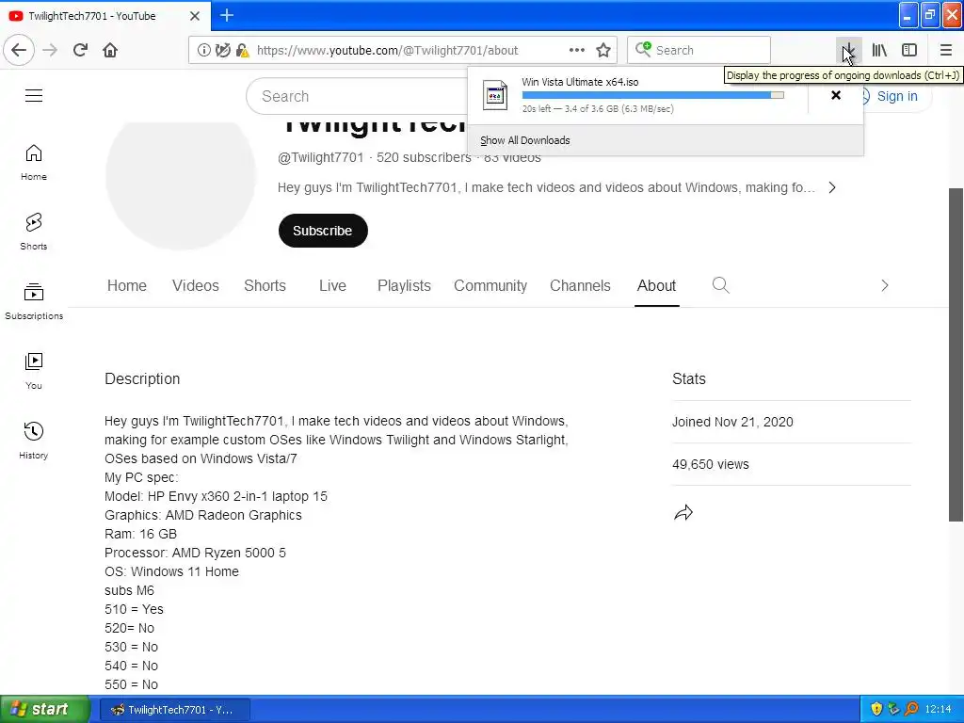Open the You section in sidebar

pos(34,371)
